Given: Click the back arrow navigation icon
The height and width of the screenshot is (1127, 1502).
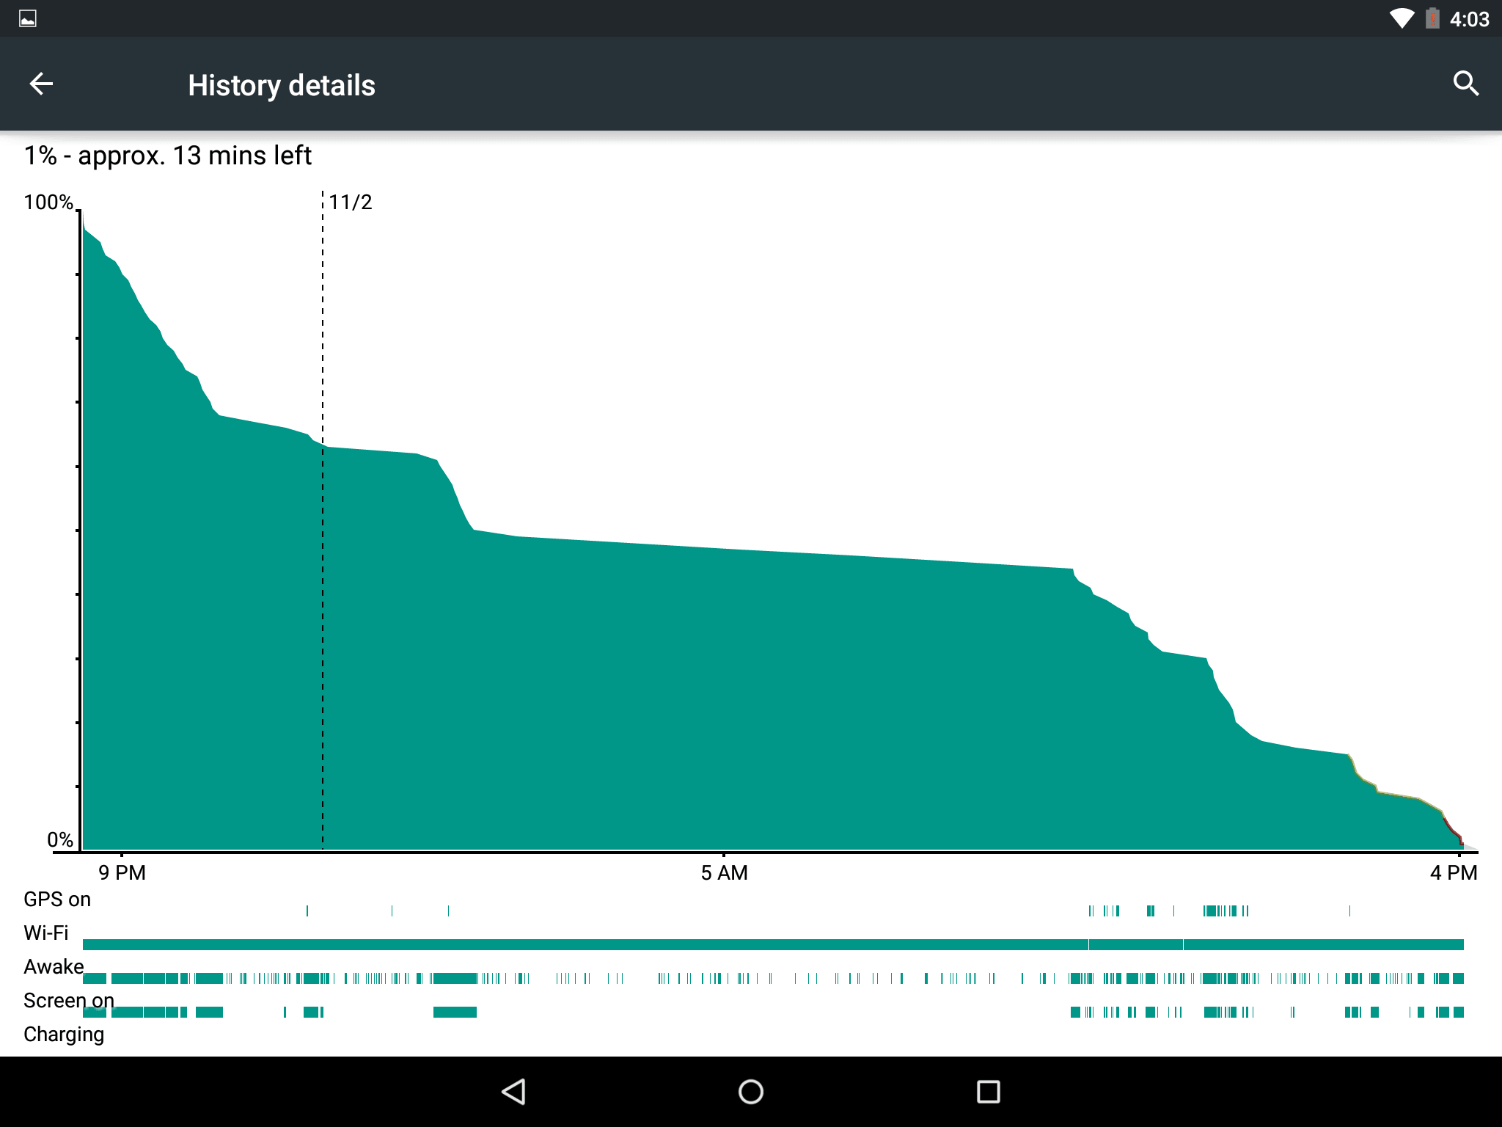Looking at the screenshot, I should [x=41, y=84].
